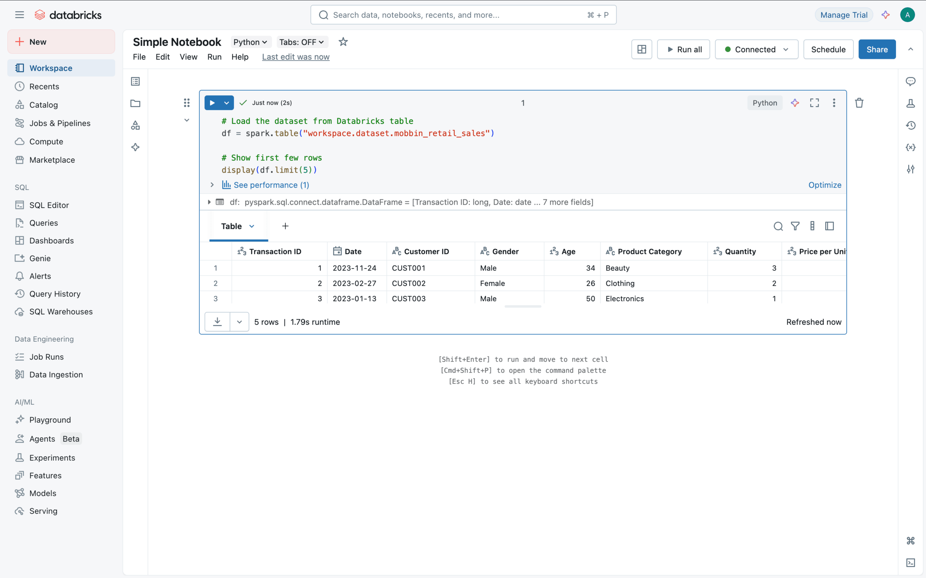Select the Table results tab
Viewport: 926px width, 578px height.
click(231, 226)
